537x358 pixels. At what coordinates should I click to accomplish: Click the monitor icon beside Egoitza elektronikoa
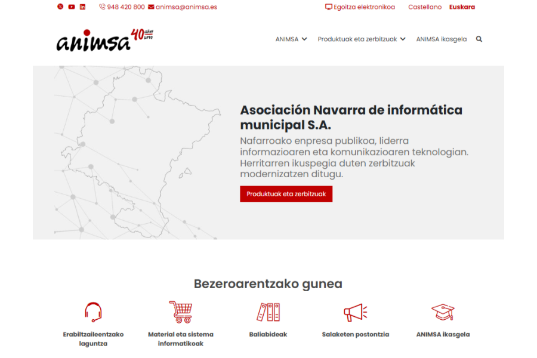click(328, 7)
